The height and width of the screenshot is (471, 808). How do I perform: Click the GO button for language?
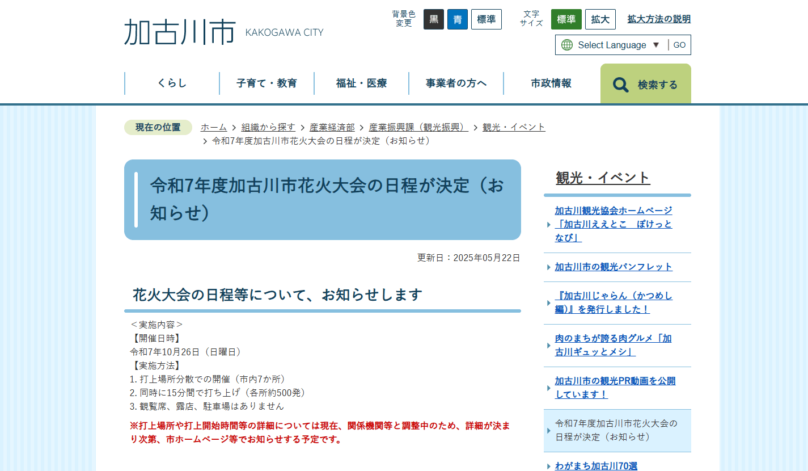tap(679, 45)
